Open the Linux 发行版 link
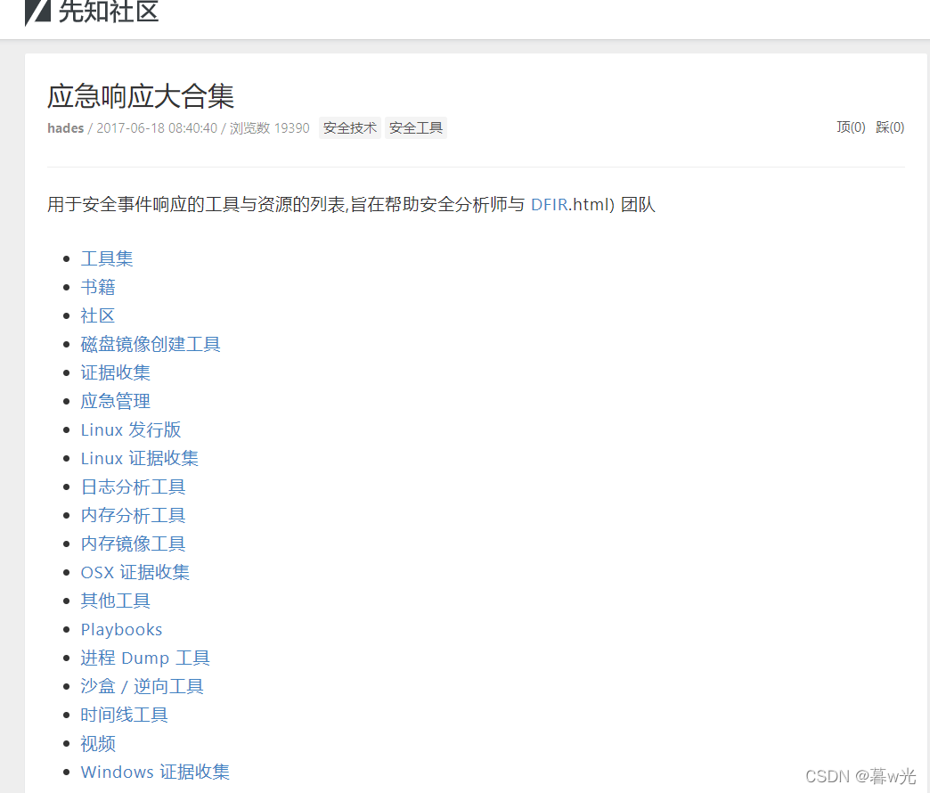 tap(130, 429)
